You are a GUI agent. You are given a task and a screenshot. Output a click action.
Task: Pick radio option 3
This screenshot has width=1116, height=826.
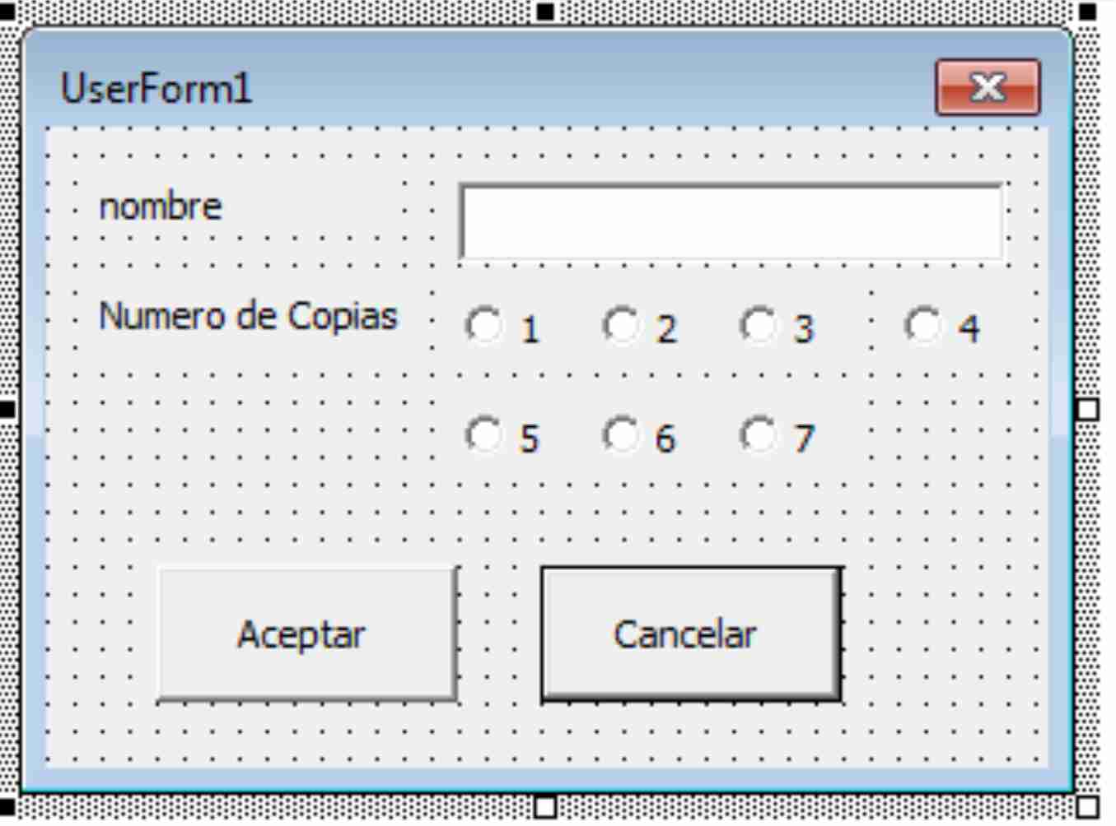(x=759, y=325)
